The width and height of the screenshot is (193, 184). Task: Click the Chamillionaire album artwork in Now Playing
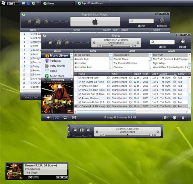pos(57,97)
